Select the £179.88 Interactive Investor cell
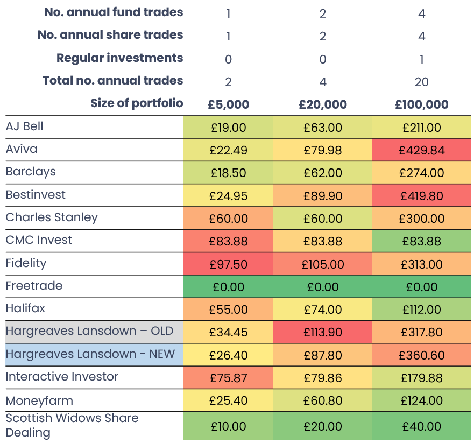Image resolution: width=474 pixels, height=443 pixels. click(421, 378)
